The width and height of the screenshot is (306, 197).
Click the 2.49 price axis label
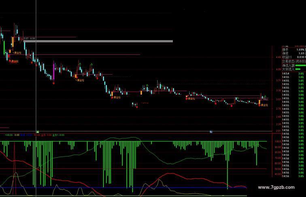278,117
